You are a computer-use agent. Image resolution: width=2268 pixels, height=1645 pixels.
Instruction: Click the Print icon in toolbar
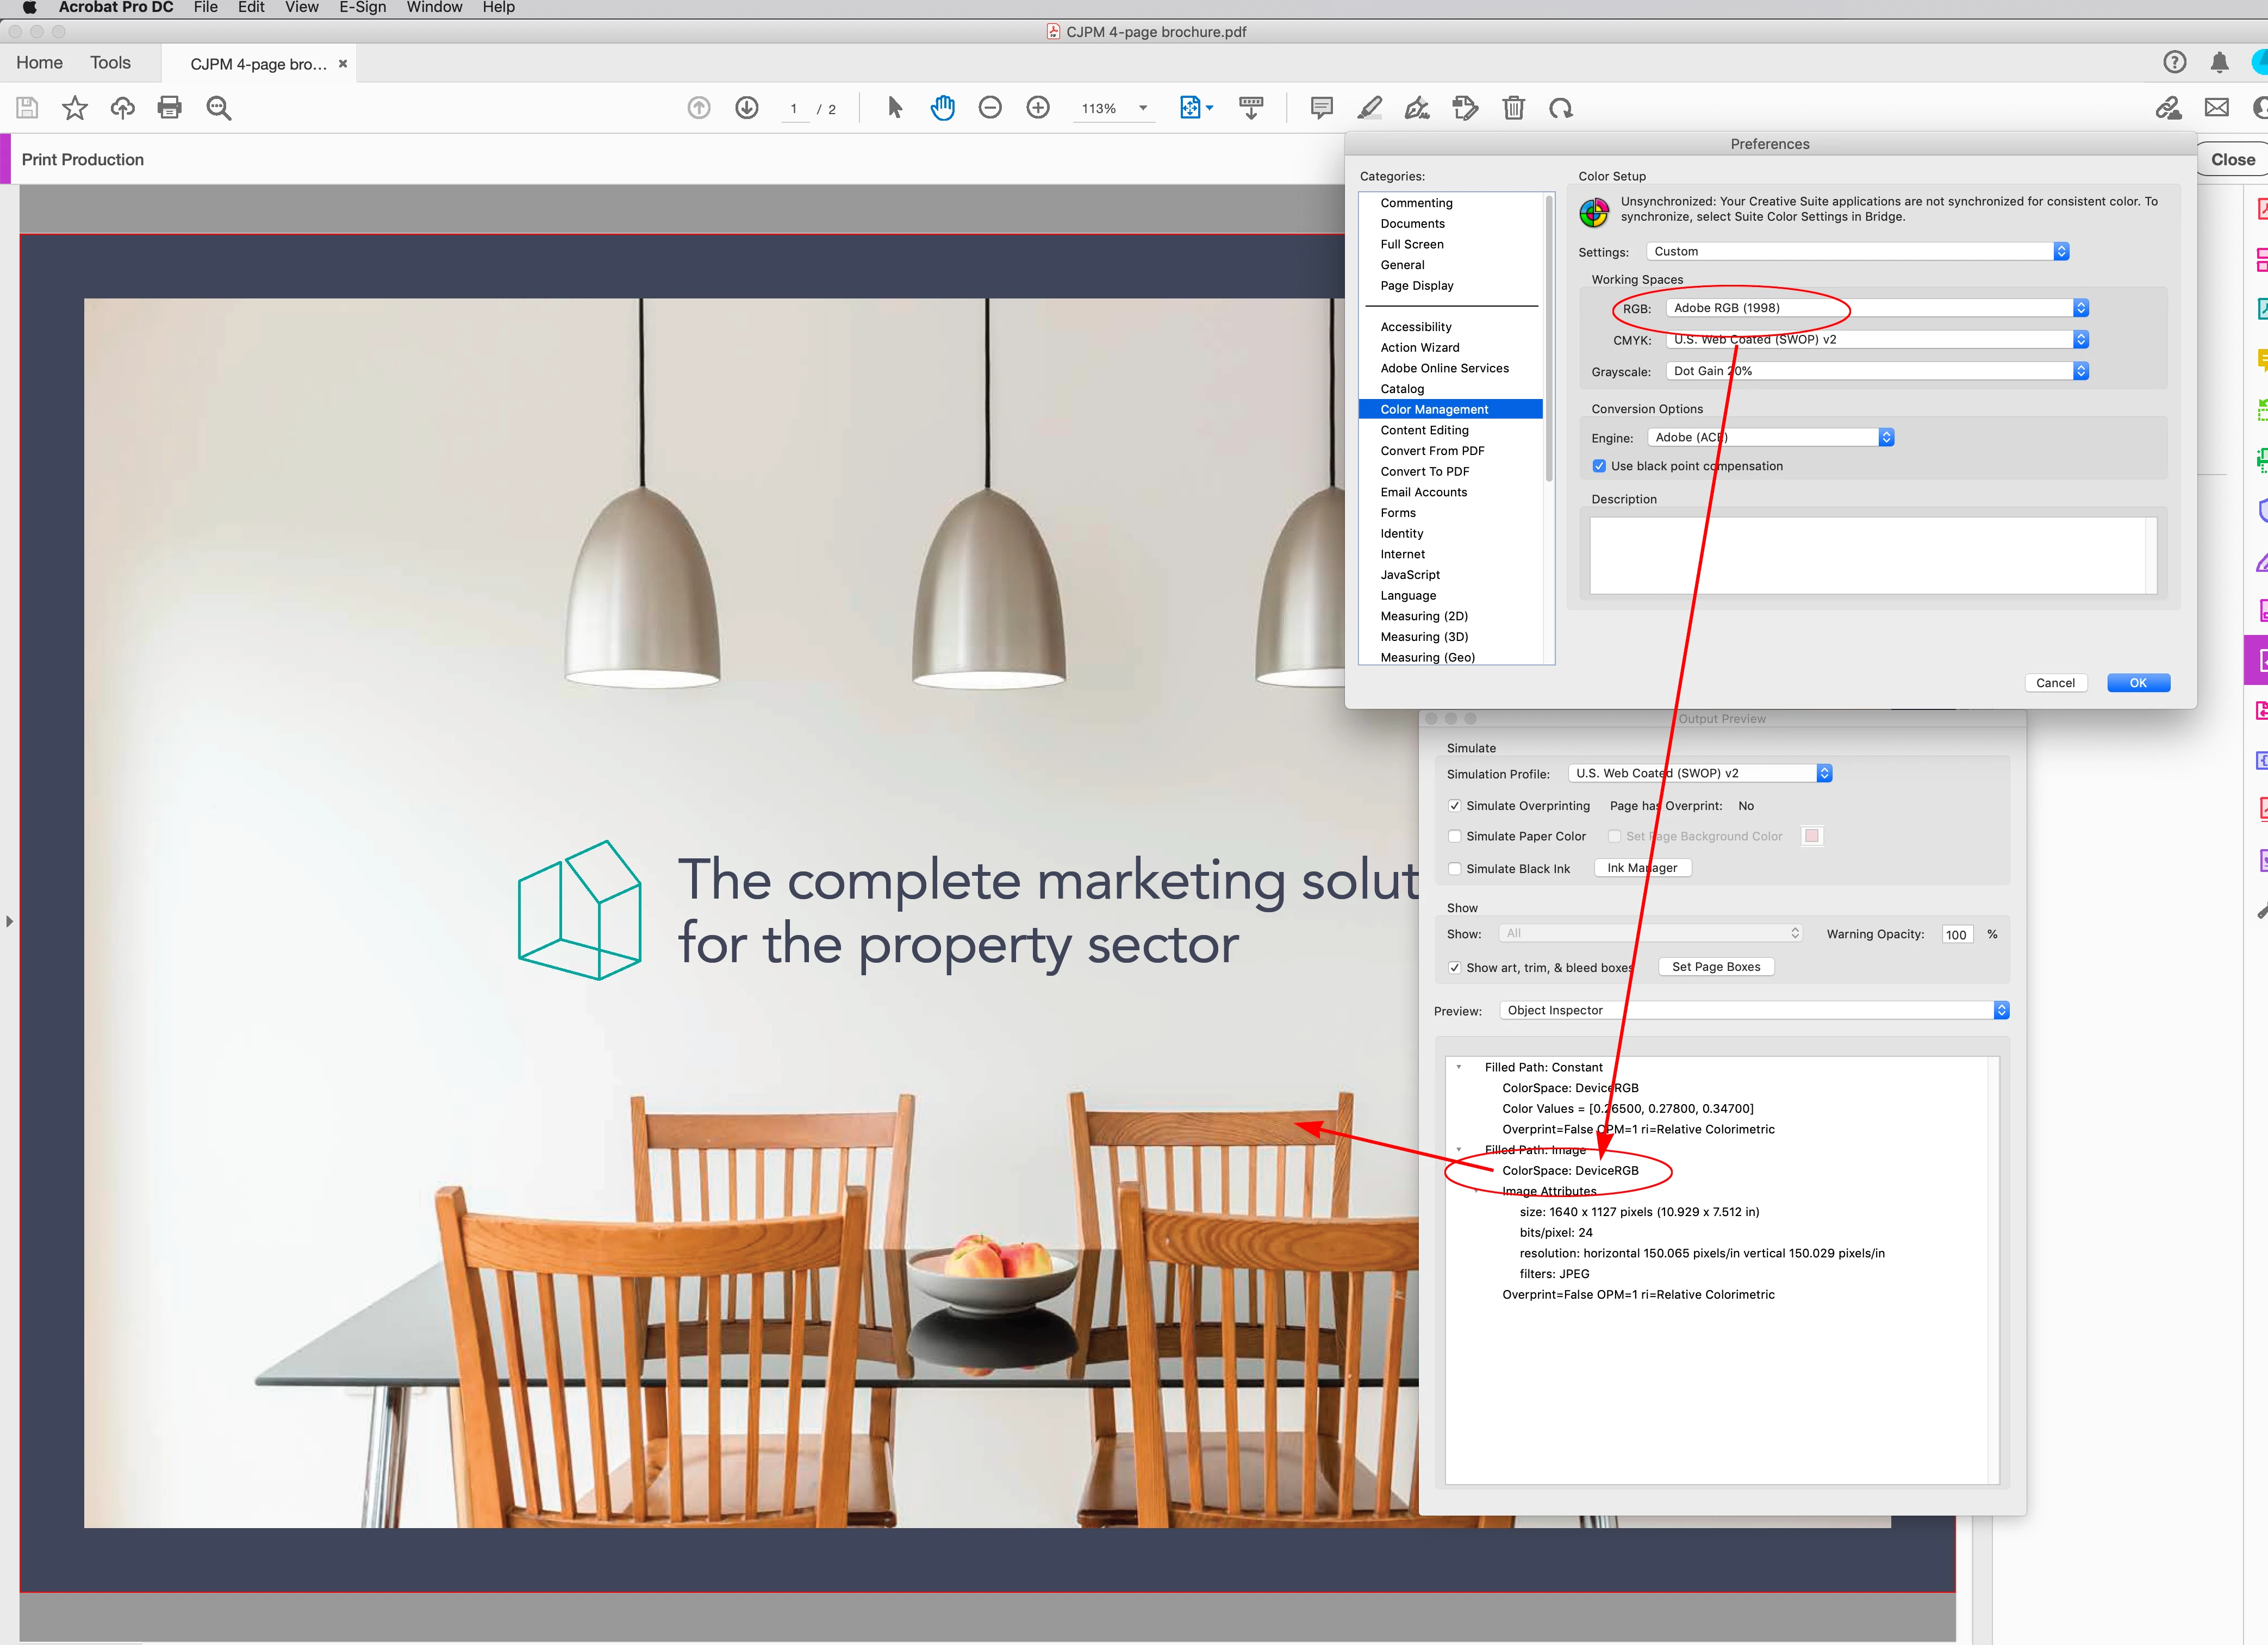coord(170,108)
